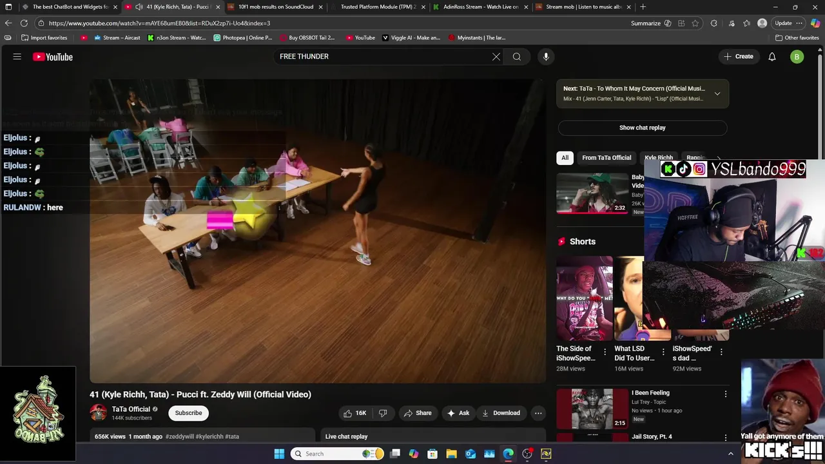Share the Pucci video

[x=418, y=413]
